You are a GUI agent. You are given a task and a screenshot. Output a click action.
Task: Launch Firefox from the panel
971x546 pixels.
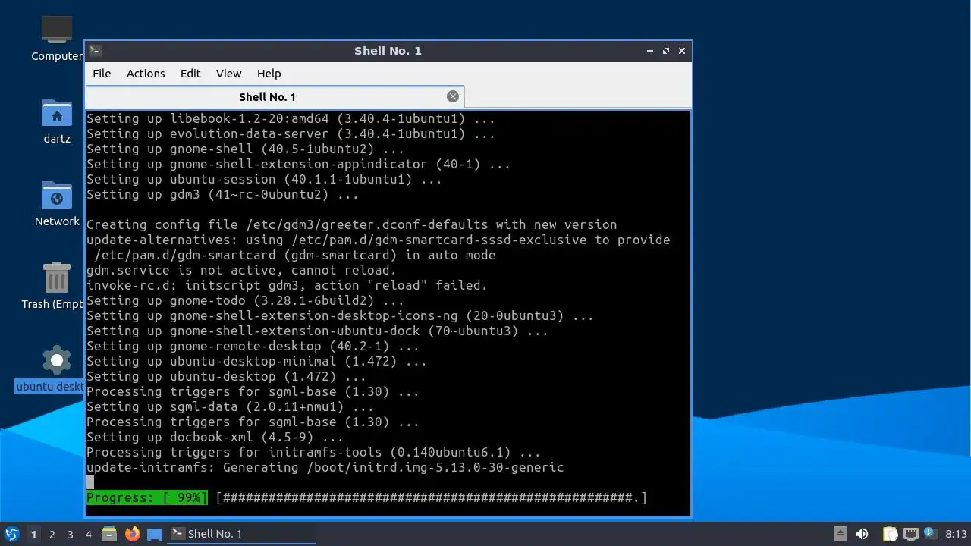click(x=132, y=534)
